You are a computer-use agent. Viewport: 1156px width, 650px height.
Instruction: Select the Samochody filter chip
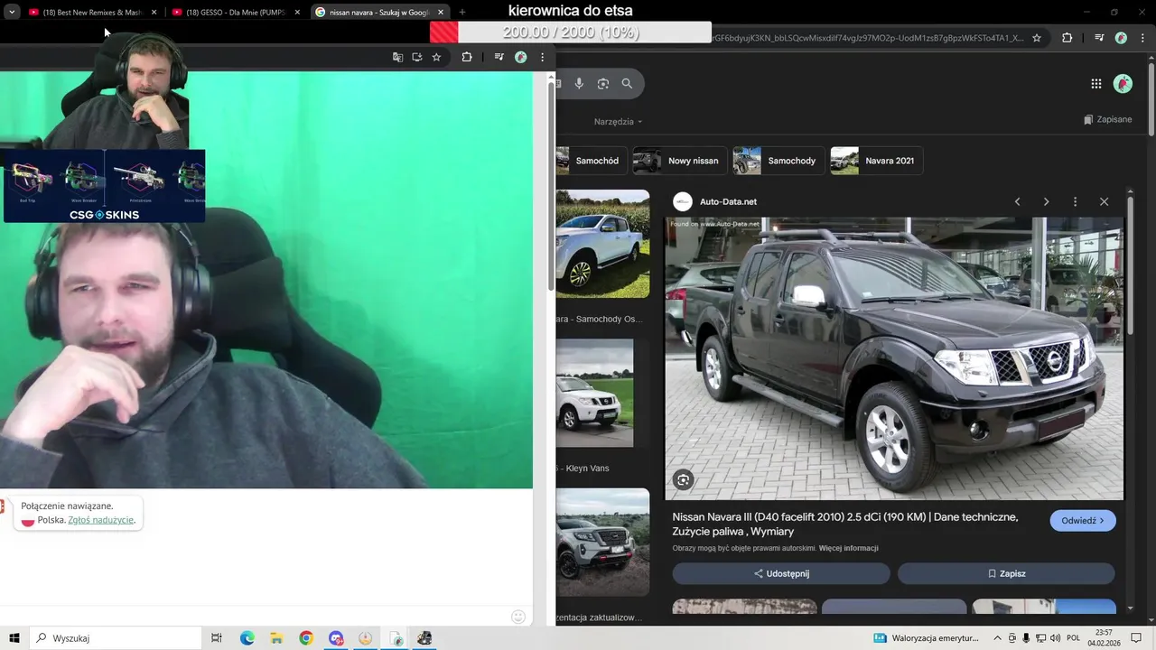778,161
